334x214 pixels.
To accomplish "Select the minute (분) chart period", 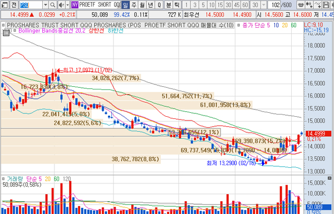I will tap(169, 4).
